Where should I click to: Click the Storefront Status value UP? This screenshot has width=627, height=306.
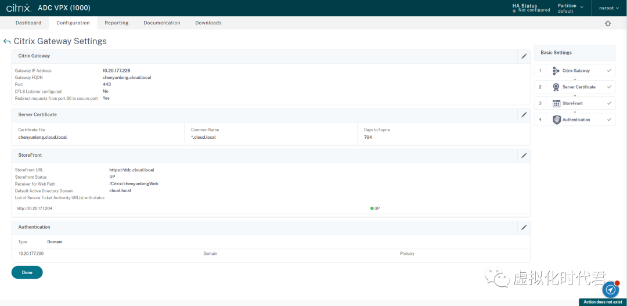(x=113, y=177)
